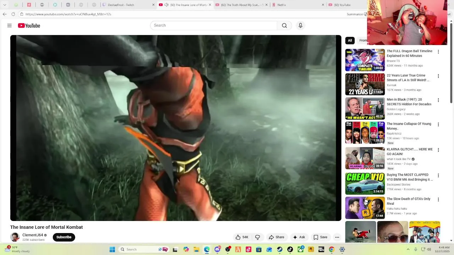Viewport: 454px width, 255px height.
Task: Open options for FULL Dragon Ball Timeline video
Action: [x=438, y=52]
